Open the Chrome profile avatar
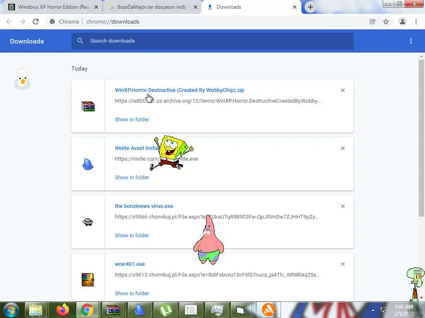Viewport: 425px width, 318px height. [x=403, y=22]
